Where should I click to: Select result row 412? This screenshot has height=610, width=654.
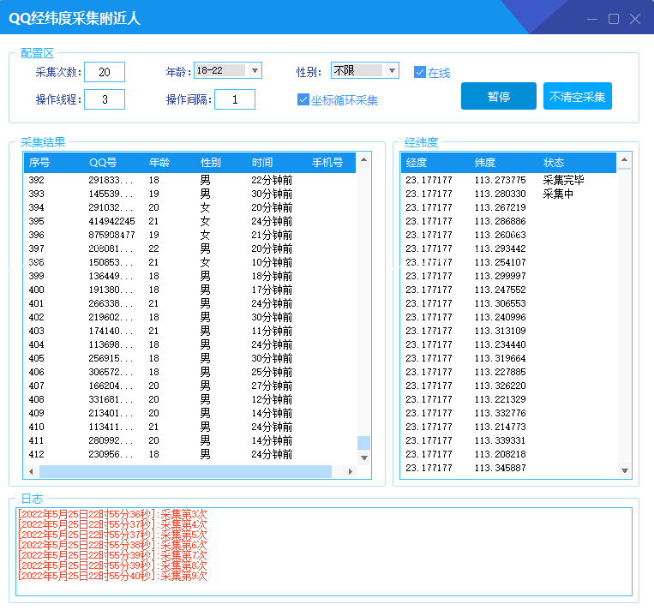point(189,454)
